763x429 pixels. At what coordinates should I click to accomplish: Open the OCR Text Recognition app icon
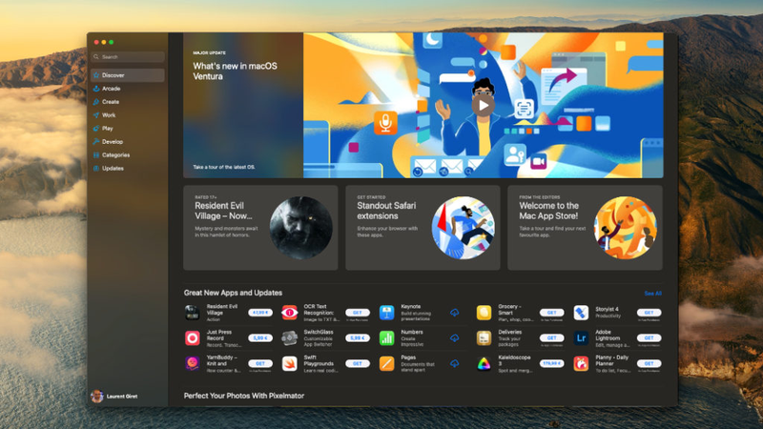(x=290, y=313)
